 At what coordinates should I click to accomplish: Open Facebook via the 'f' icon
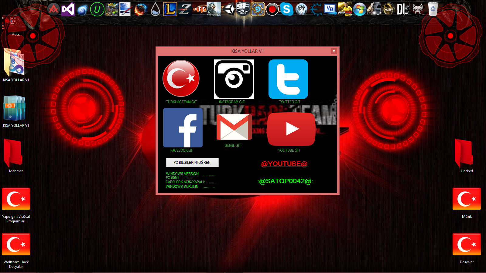(183, 128)
